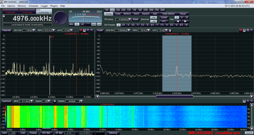Switch to the Squelch tab
254x135 pixels.
click(146, 14)
